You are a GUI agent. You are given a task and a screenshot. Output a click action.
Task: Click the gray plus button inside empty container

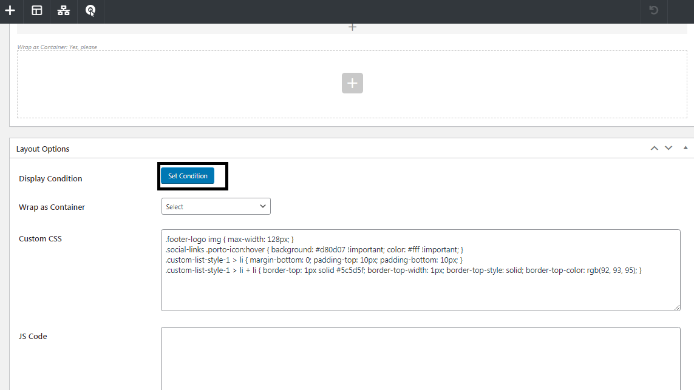(x=352, y=83)
